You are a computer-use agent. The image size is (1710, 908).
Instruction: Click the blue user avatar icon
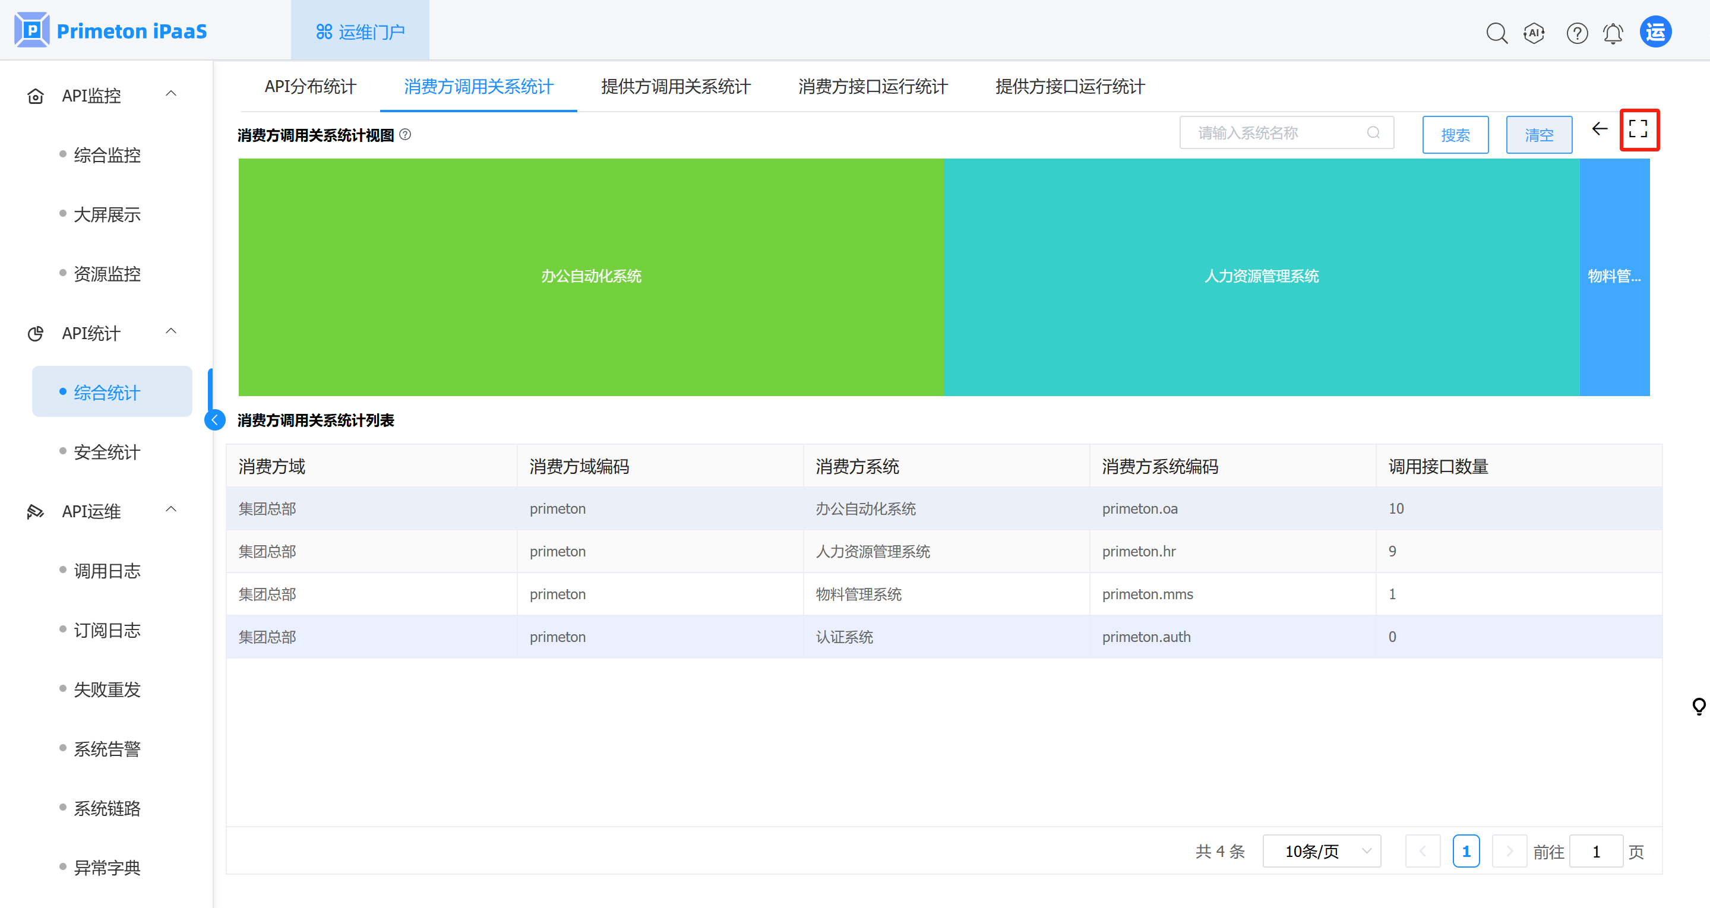click(1655, 32)
